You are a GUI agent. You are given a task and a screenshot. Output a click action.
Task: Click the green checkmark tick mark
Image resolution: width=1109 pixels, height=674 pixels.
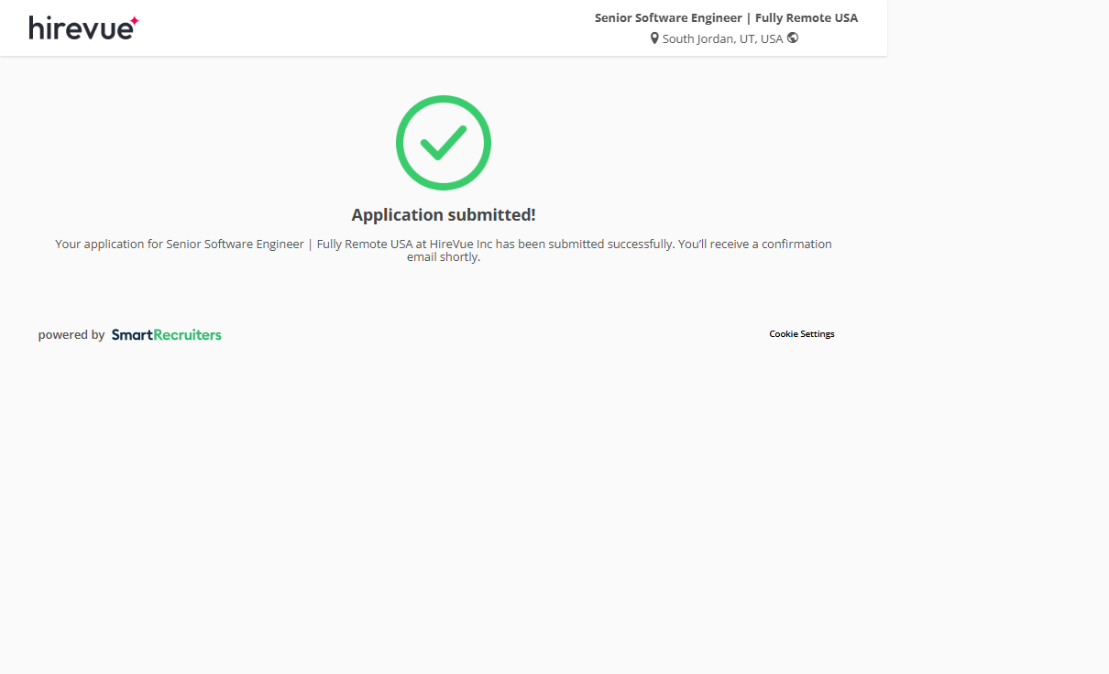tap(444, 142)
